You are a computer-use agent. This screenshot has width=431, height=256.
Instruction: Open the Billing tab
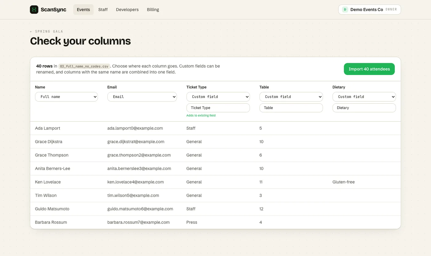(153, 10)
